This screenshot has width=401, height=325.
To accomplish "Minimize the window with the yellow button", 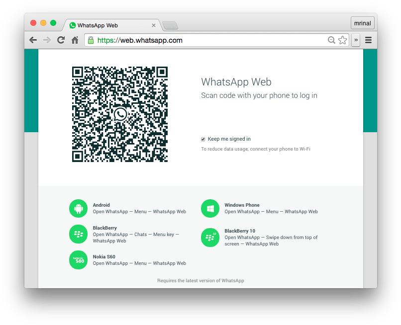I will (x=43, y=23).
